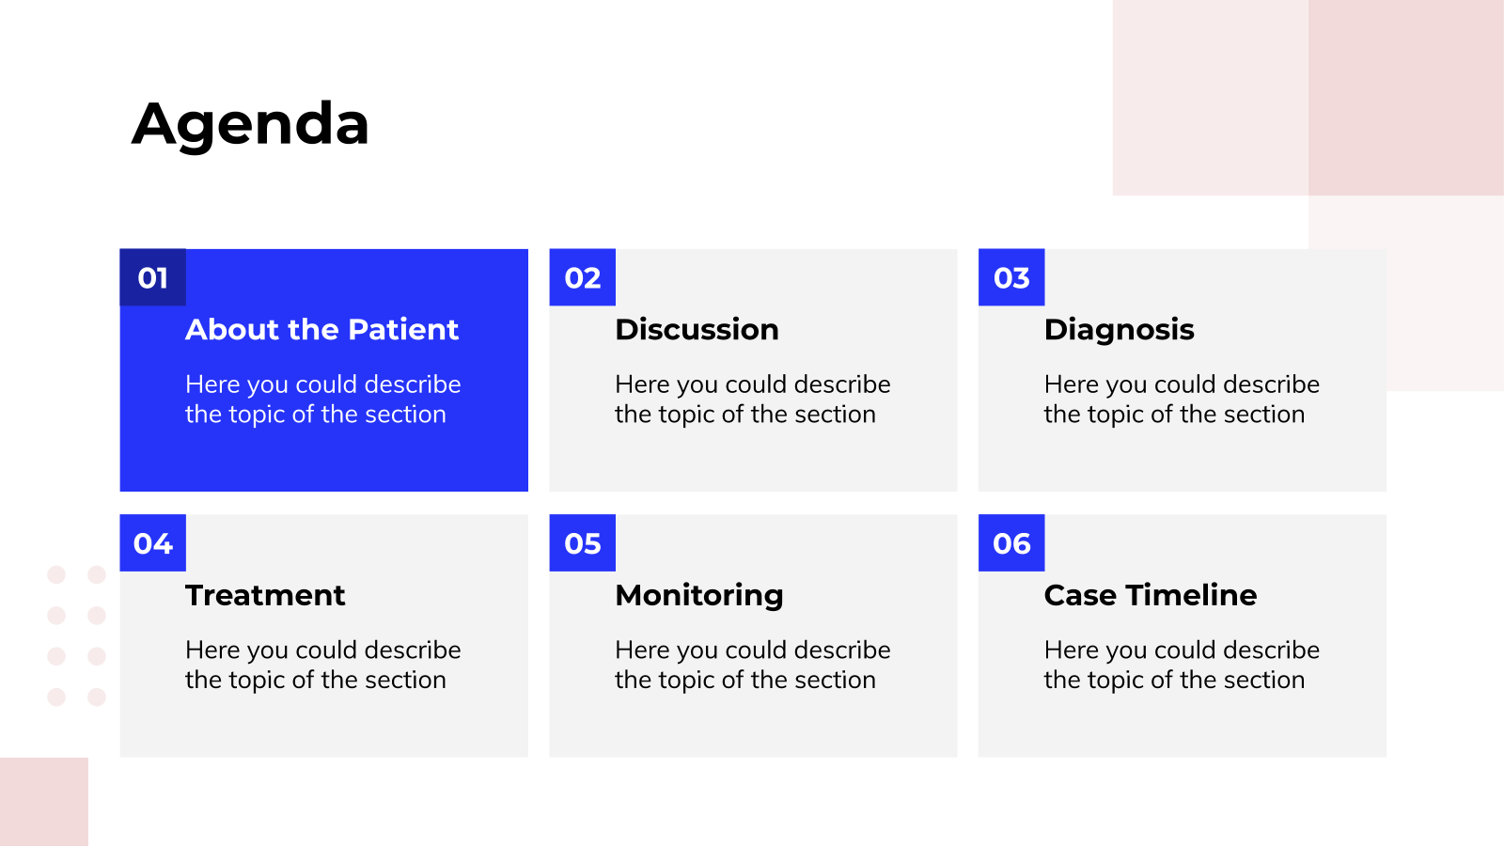The width and height of the screenshot is (1504, 846).
Task: Click description text under Discussion
Action: click(752, 399)
